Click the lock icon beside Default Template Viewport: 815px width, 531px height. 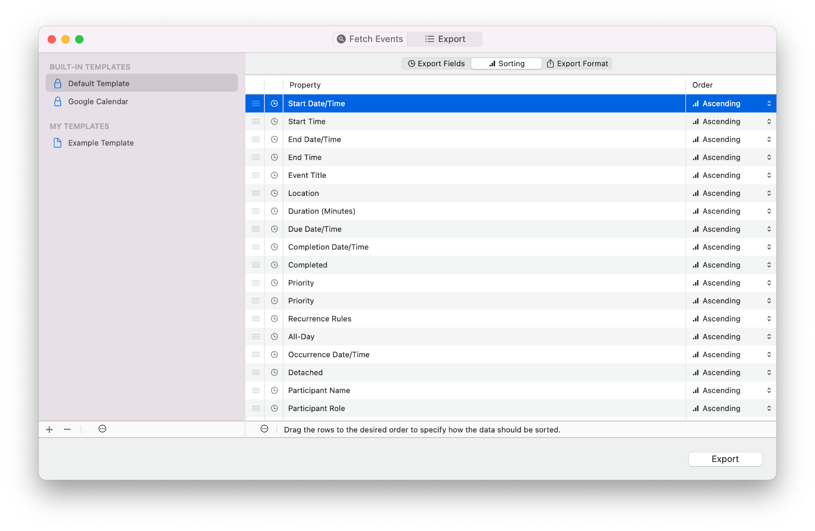(58, 83)
